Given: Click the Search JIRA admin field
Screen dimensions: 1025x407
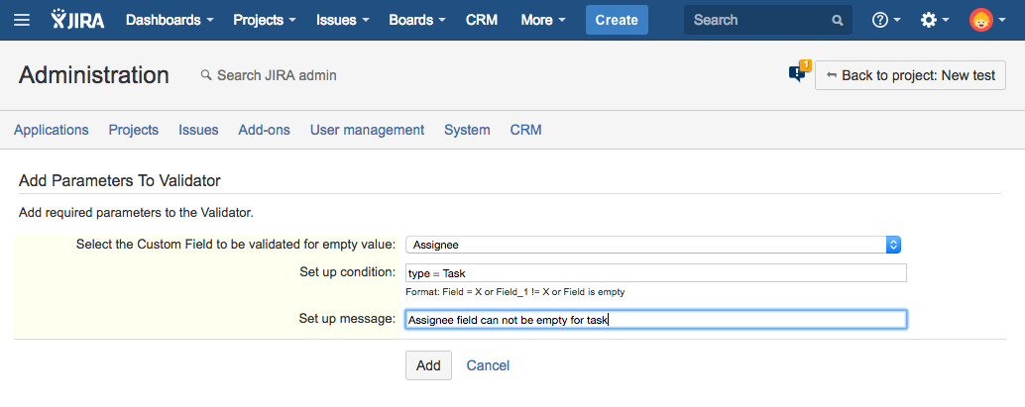Looking at the screenshot, I should pyautogui.click(x=277, y=75).
